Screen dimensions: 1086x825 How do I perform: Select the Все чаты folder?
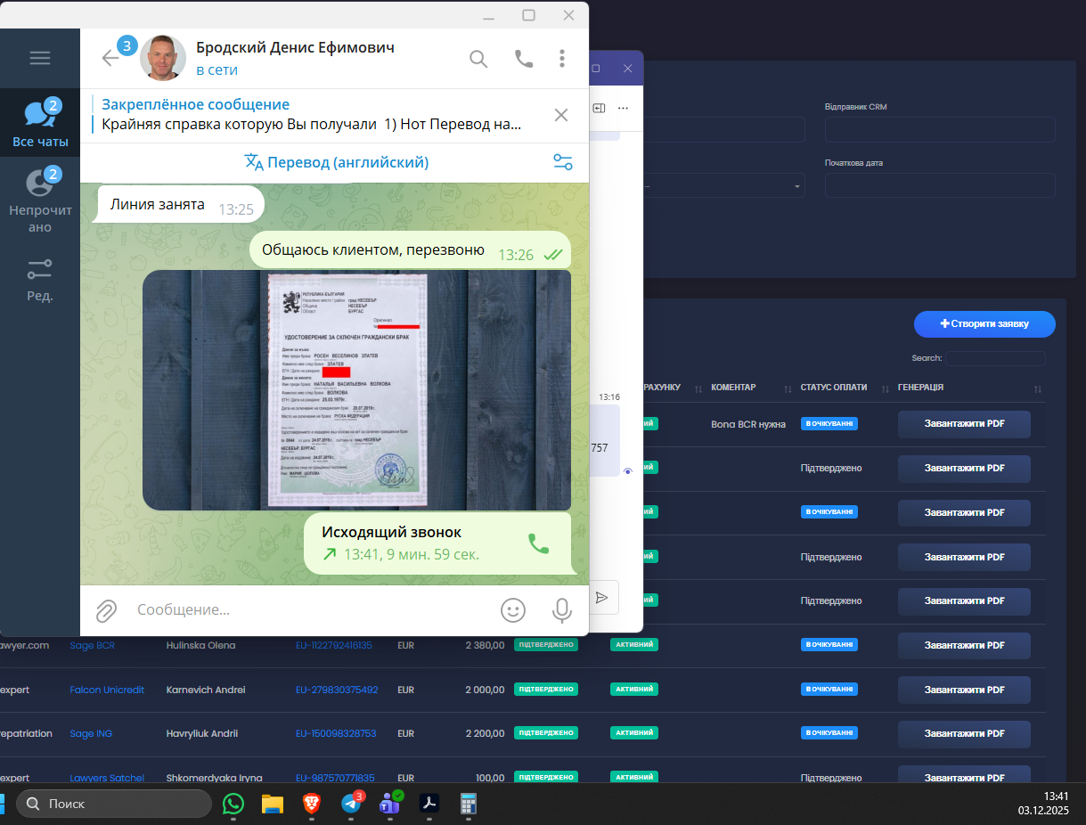(x=40, y=123)
